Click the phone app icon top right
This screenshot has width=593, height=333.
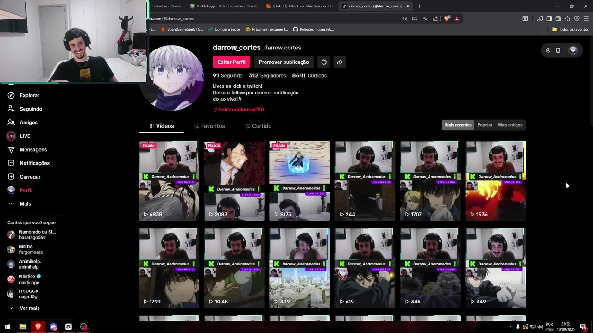[x=558, y=50]
